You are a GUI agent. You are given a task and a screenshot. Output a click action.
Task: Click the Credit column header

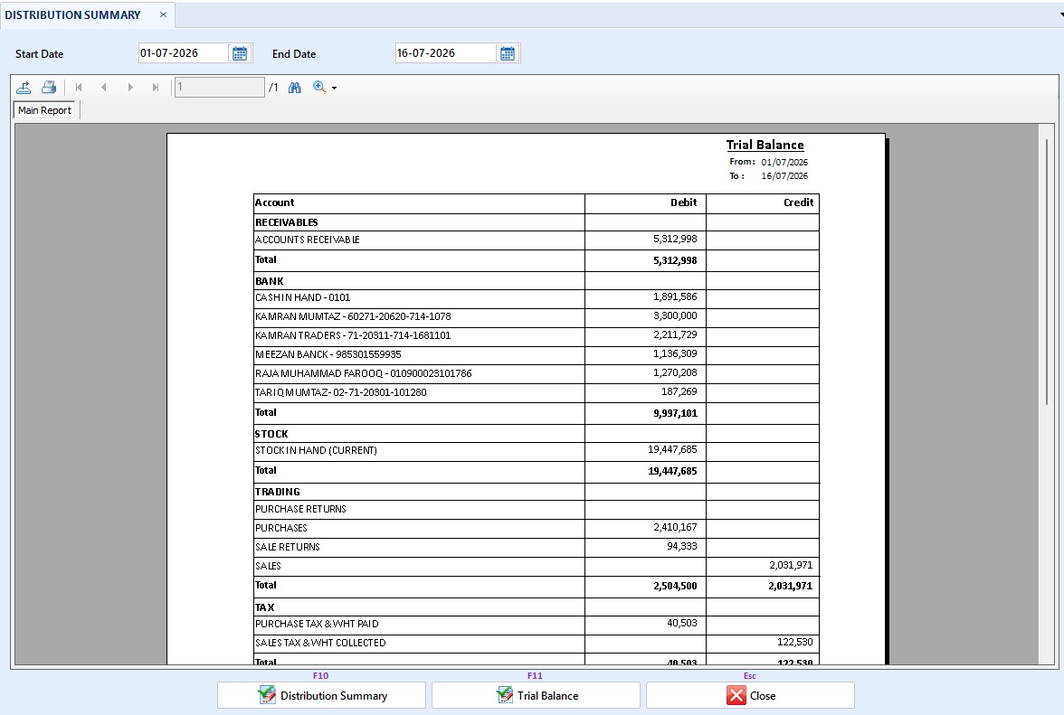tap(798, 202)
